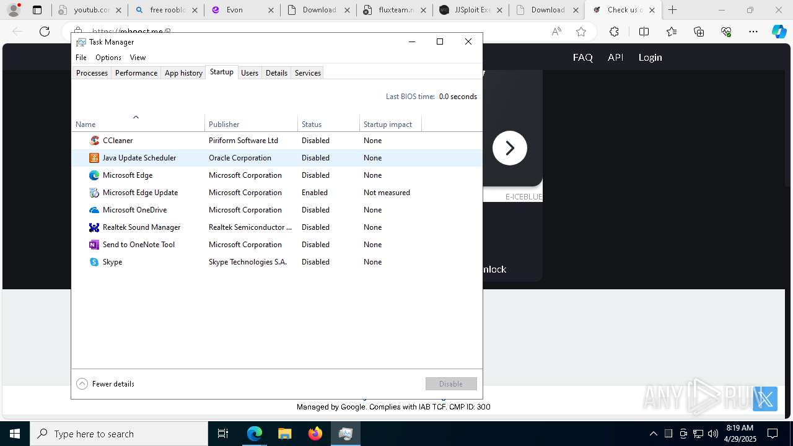This screenshot has height=446, width=793.
Task: Switch to the Users tab
Action: coord(250,73)
